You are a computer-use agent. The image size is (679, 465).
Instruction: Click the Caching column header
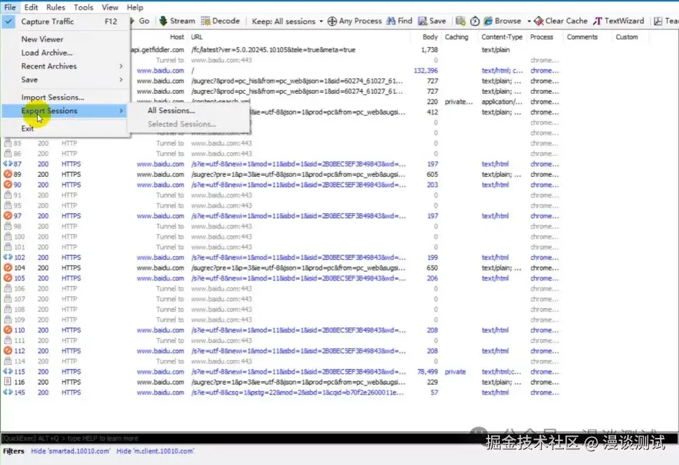(x=456, y=37)
